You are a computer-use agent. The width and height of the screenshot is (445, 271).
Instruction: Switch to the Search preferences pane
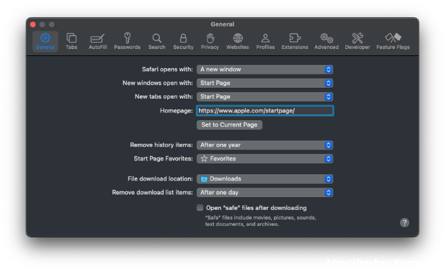156,41
